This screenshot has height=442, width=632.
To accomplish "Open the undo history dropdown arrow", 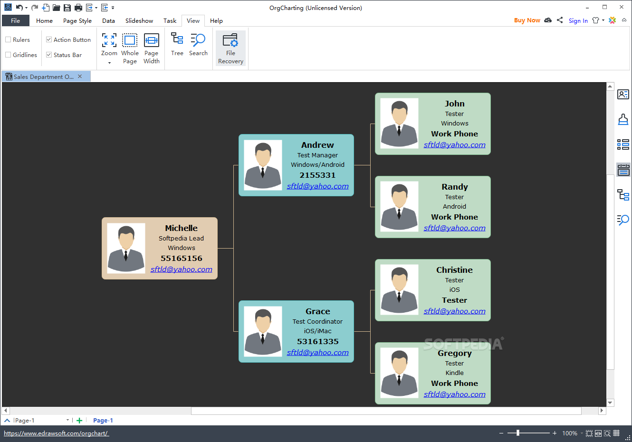I will [26, 8].
